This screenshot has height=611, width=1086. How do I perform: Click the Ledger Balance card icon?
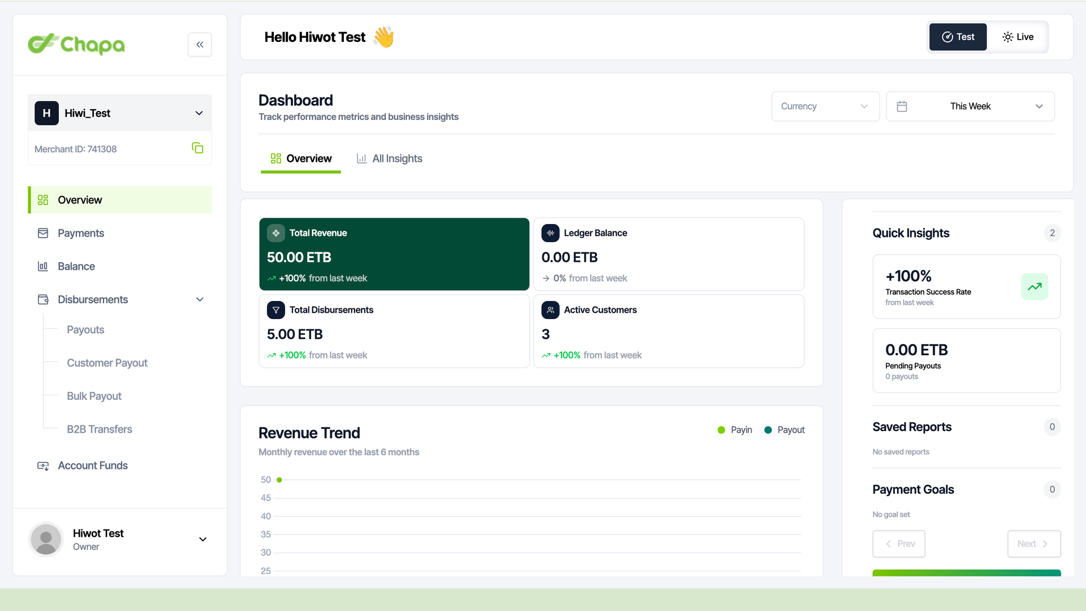550,233
